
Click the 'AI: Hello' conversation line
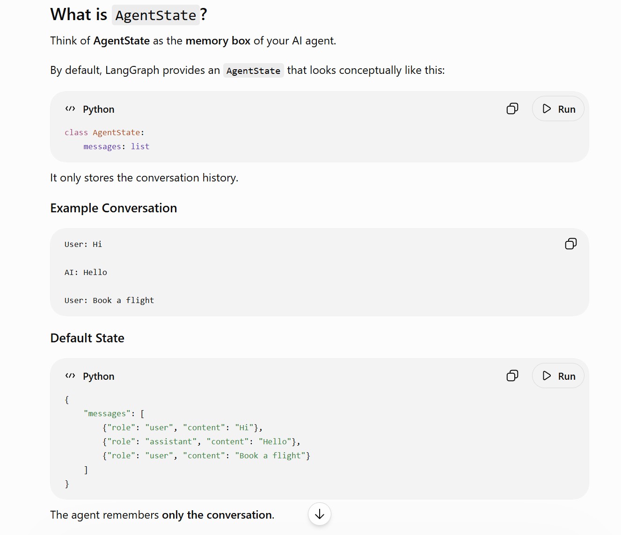[x=86, y=272]
